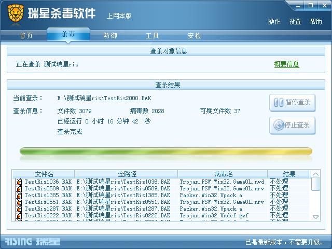
Task: Click virus icon beside TestRis1385.BAK
Action: coord(19,196)
